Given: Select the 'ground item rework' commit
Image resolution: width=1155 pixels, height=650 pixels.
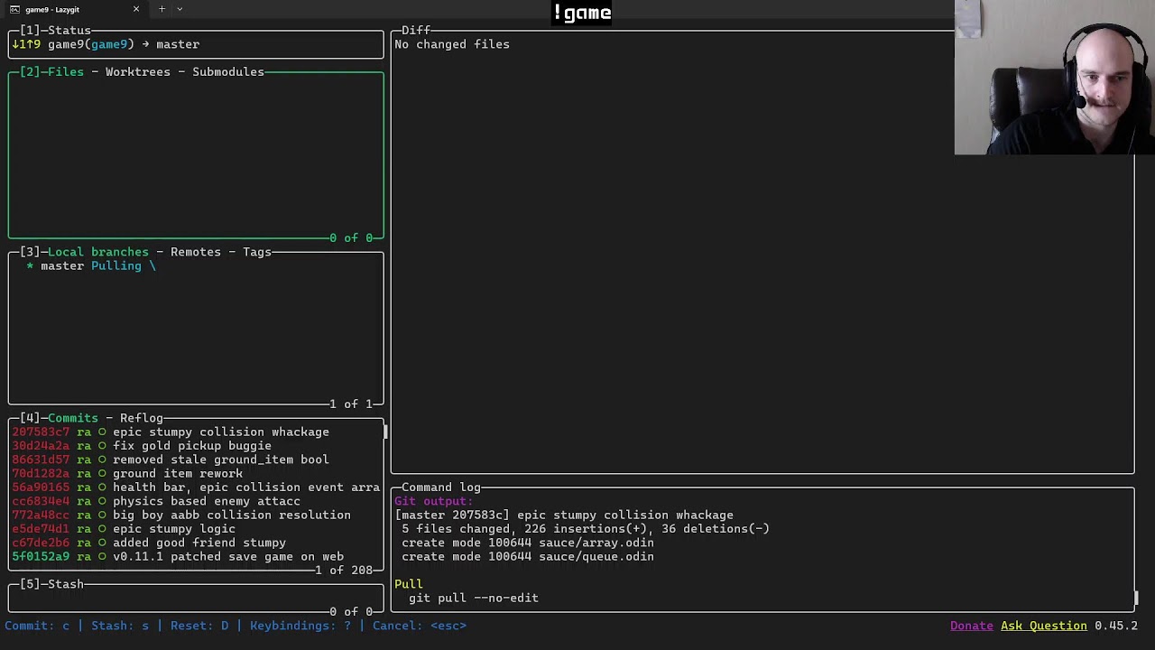Looking at the screenshot, I should pyautogui.click(x=177, y=474).
